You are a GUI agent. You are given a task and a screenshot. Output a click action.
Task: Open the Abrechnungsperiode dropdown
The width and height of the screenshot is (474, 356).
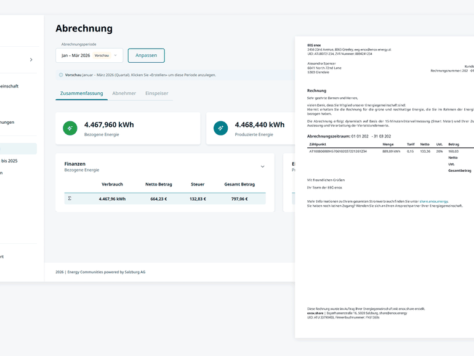coord(89,55)
